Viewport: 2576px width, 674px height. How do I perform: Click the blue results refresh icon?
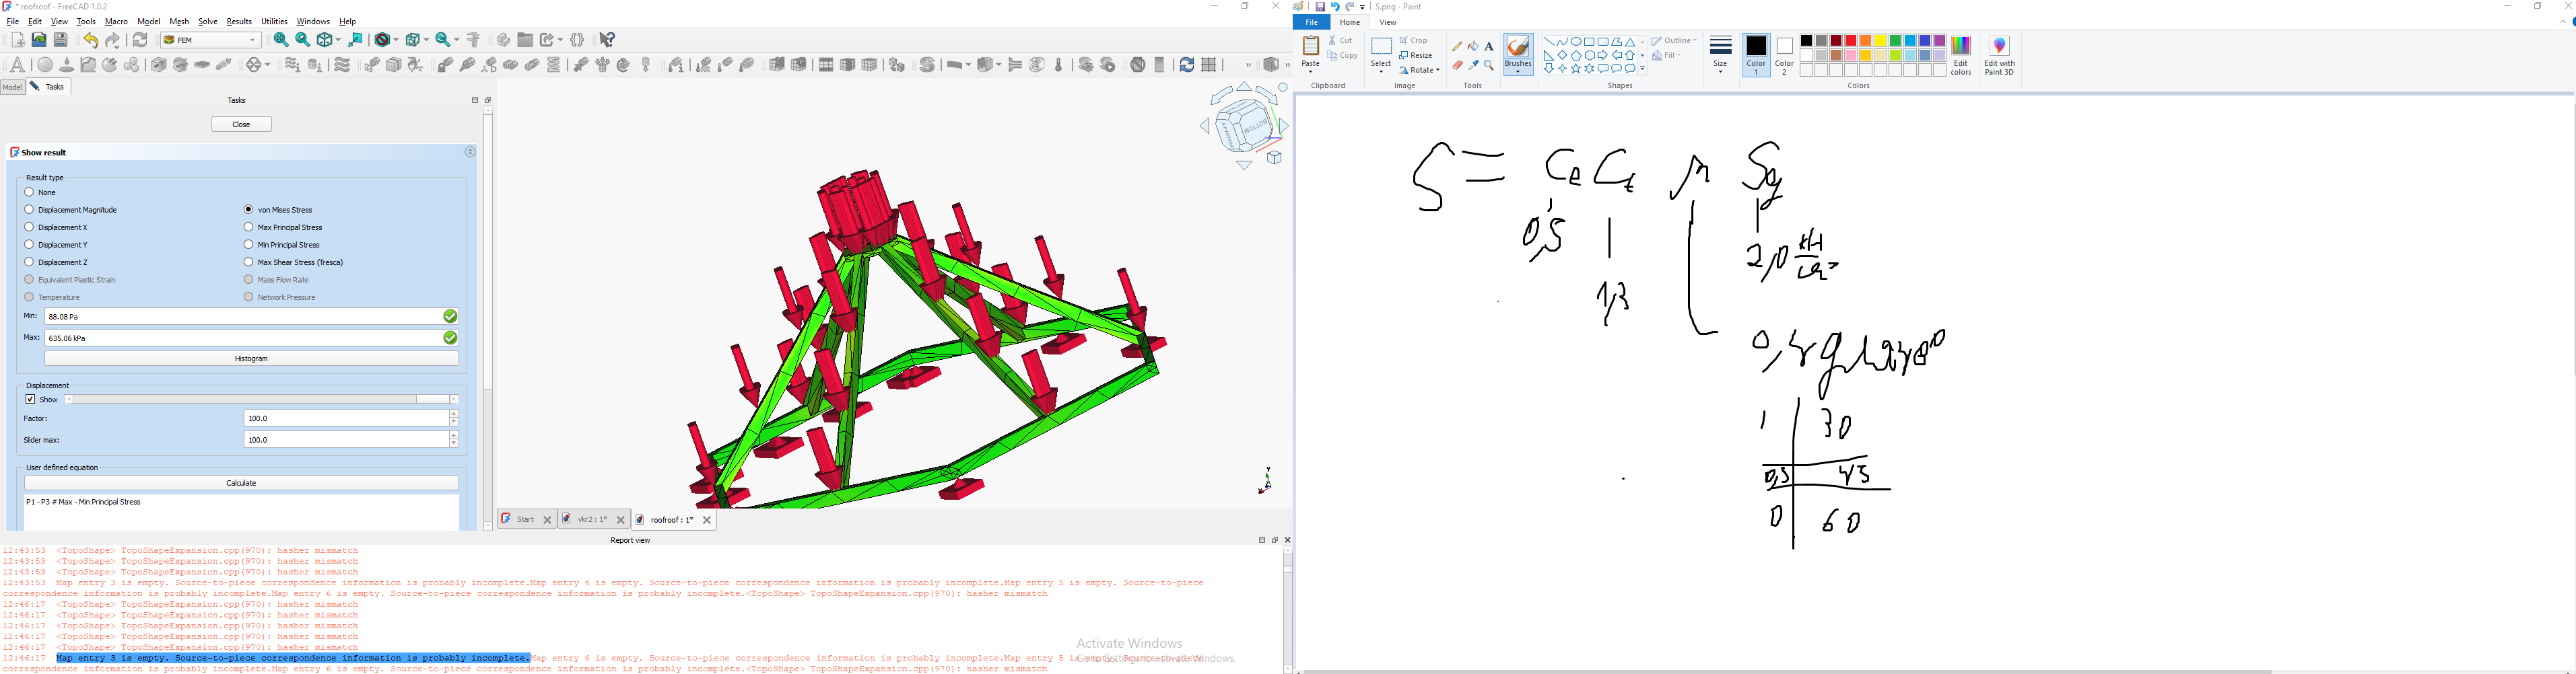1186,65
